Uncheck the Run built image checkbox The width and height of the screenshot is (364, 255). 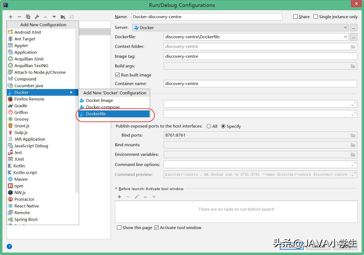[x=117, y=75]
